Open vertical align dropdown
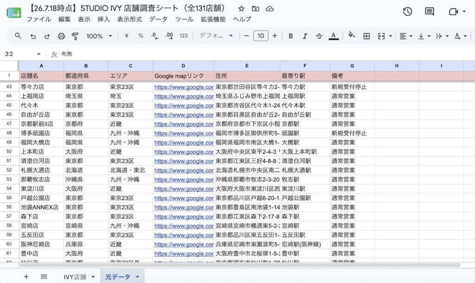 pyautogui.click(x=424, y=36)
